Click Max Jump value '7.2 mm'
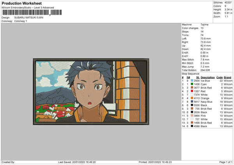 coord(205,67)
